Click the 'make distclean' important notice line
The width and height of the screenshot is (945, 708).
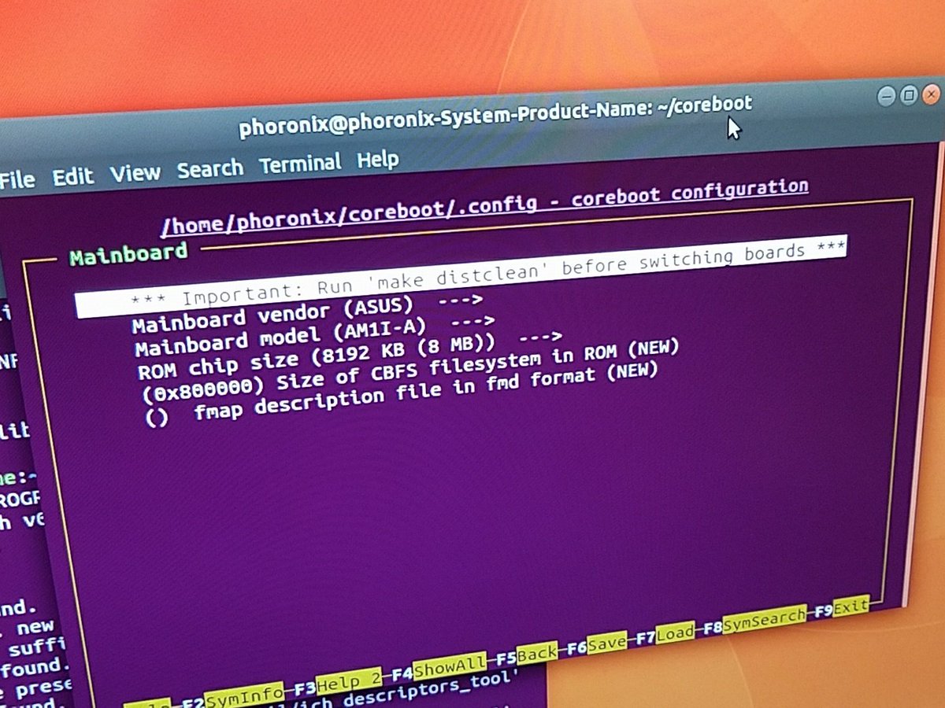(x=461, y=276)
